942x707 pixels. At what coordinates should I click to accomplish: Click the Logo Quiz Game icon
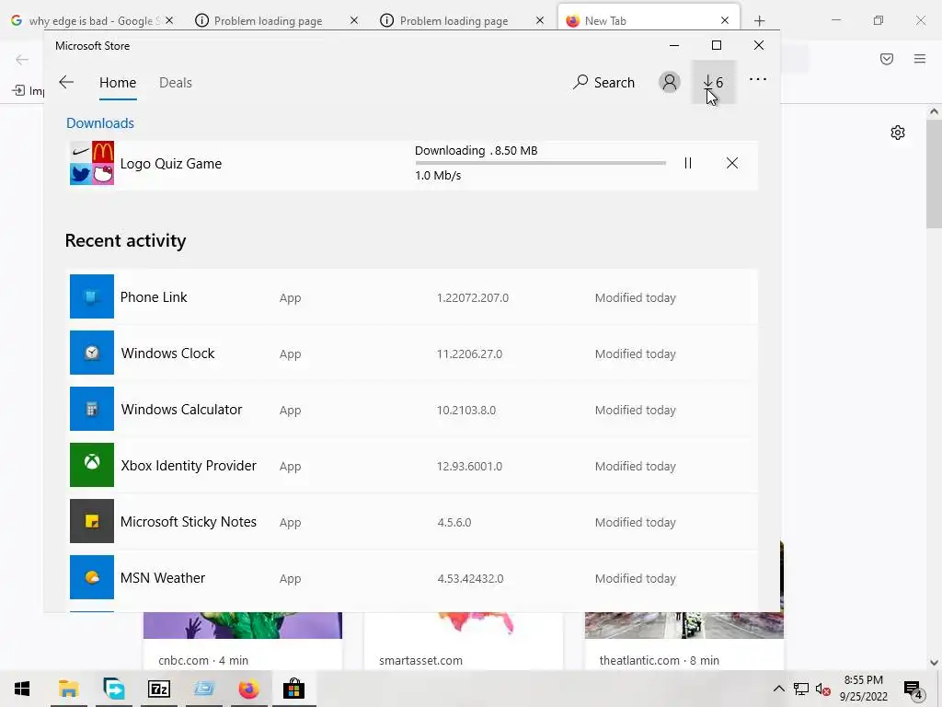[x=92, y=163]
